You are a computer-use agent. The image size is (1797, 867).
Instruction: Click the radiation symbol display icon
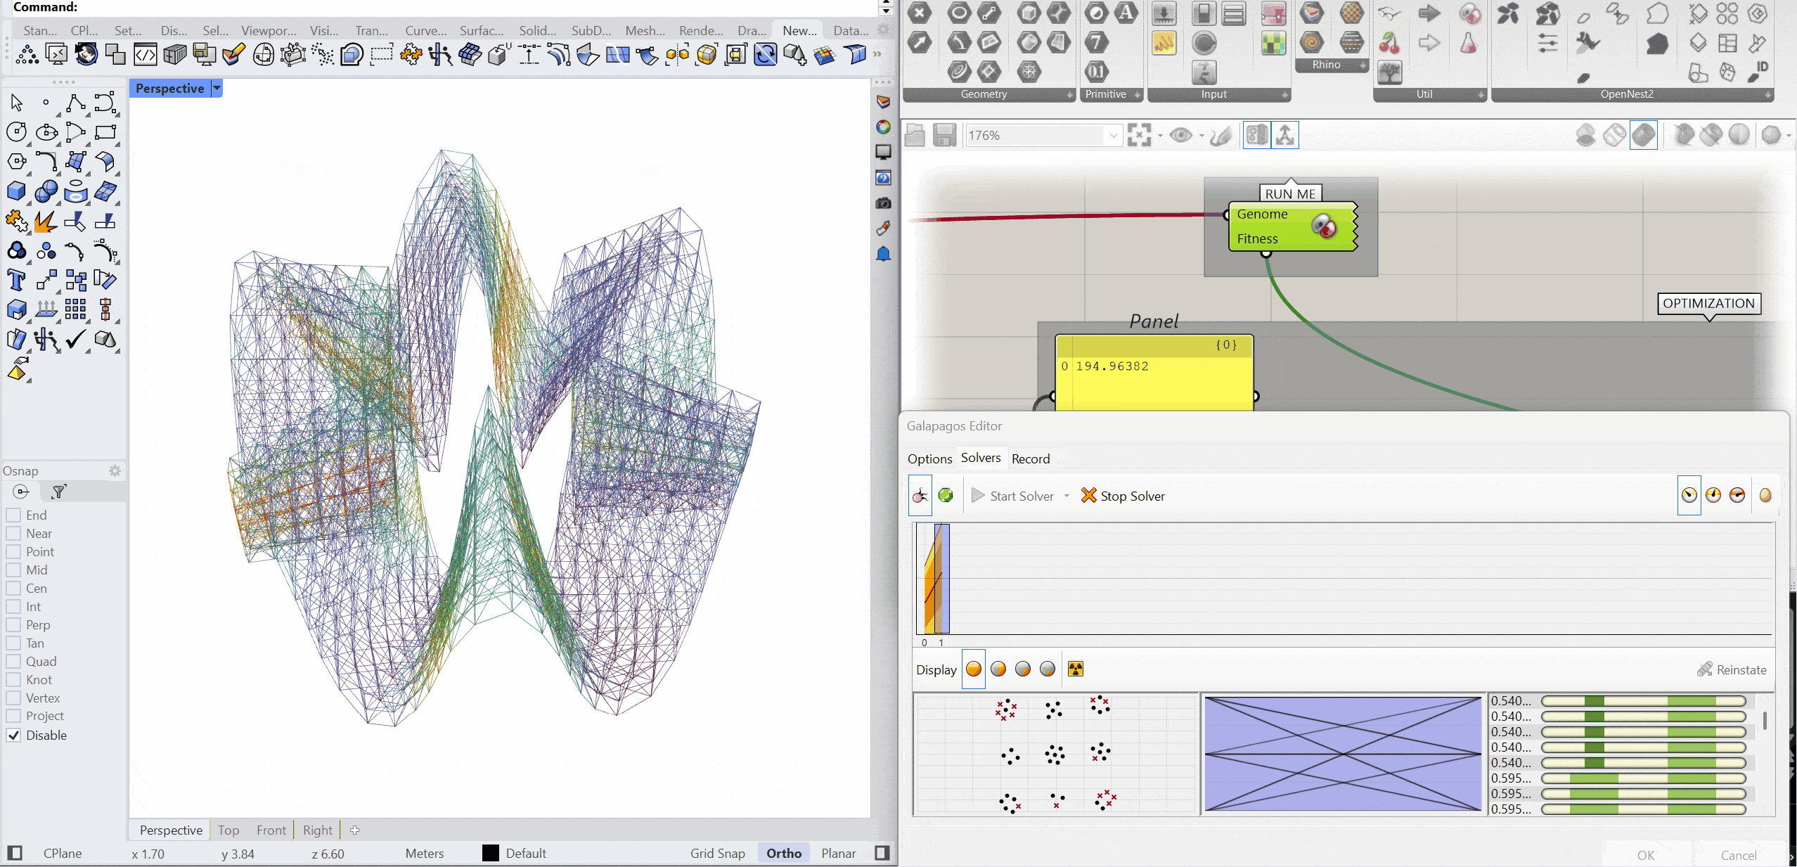tap(1075, 669)
